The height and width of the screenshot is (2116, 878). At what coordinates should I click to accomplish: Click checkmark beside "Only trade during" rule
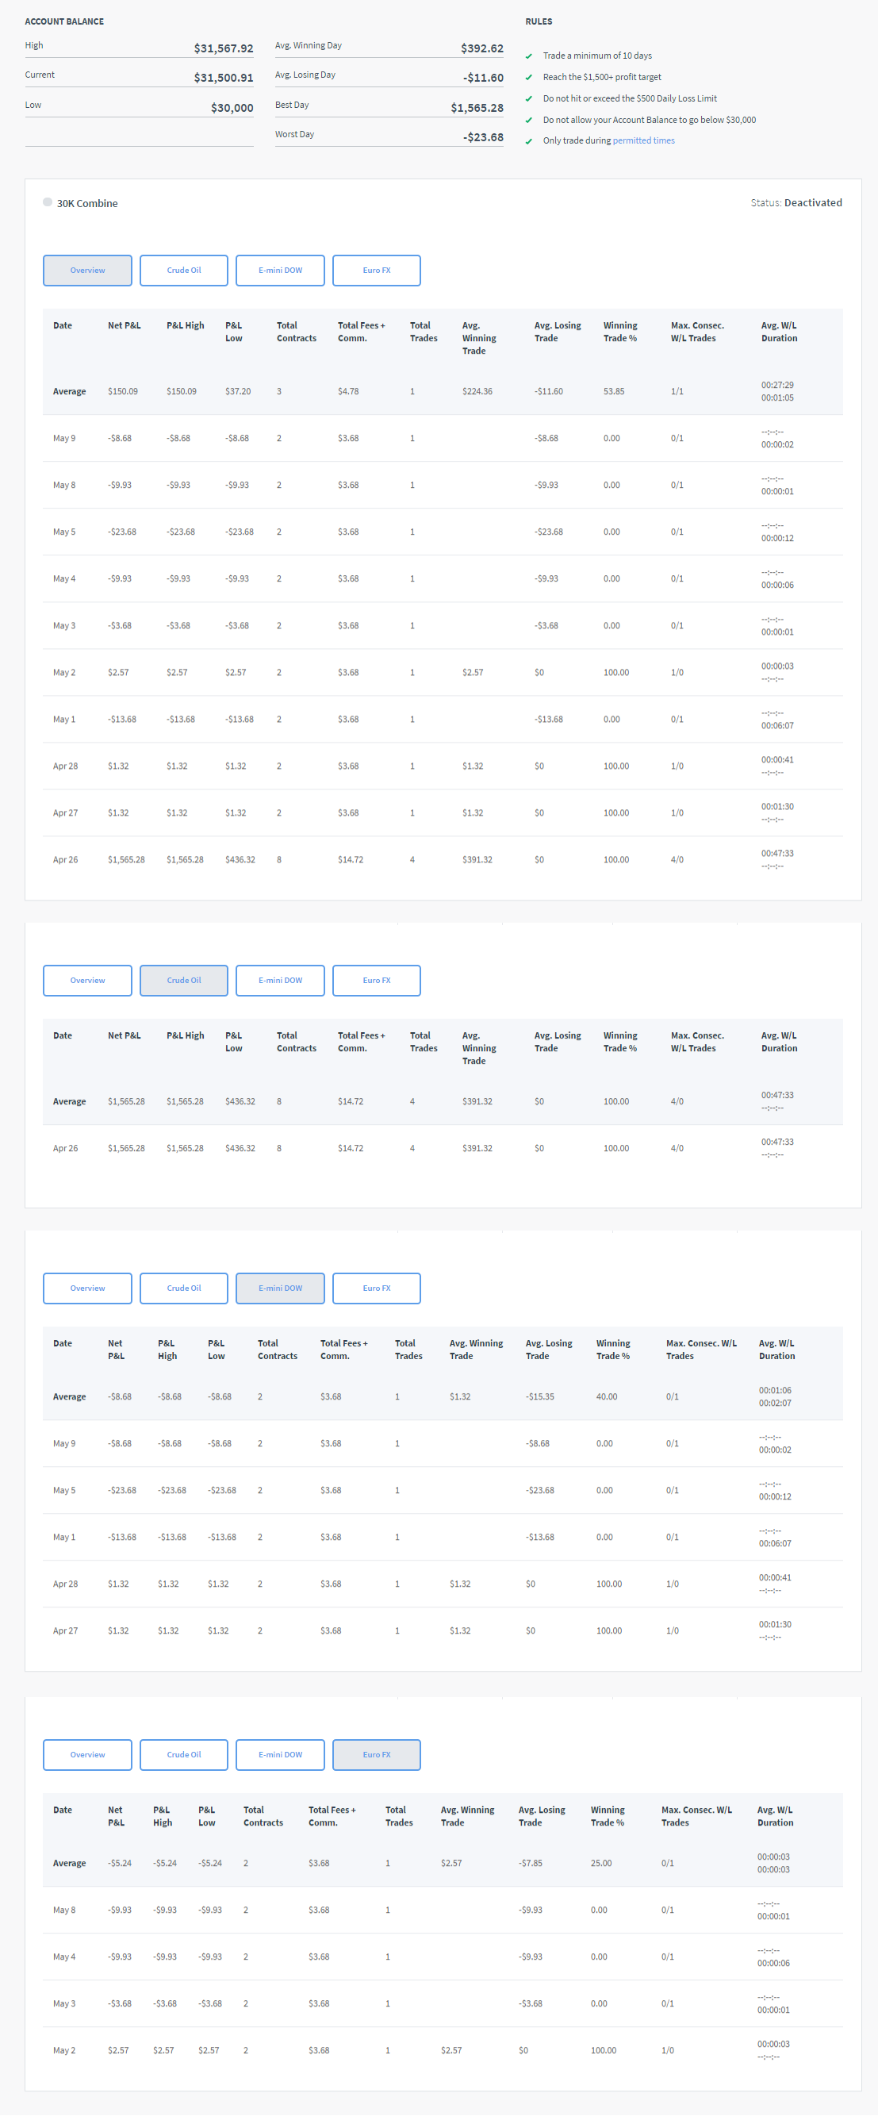click(529, 141)
